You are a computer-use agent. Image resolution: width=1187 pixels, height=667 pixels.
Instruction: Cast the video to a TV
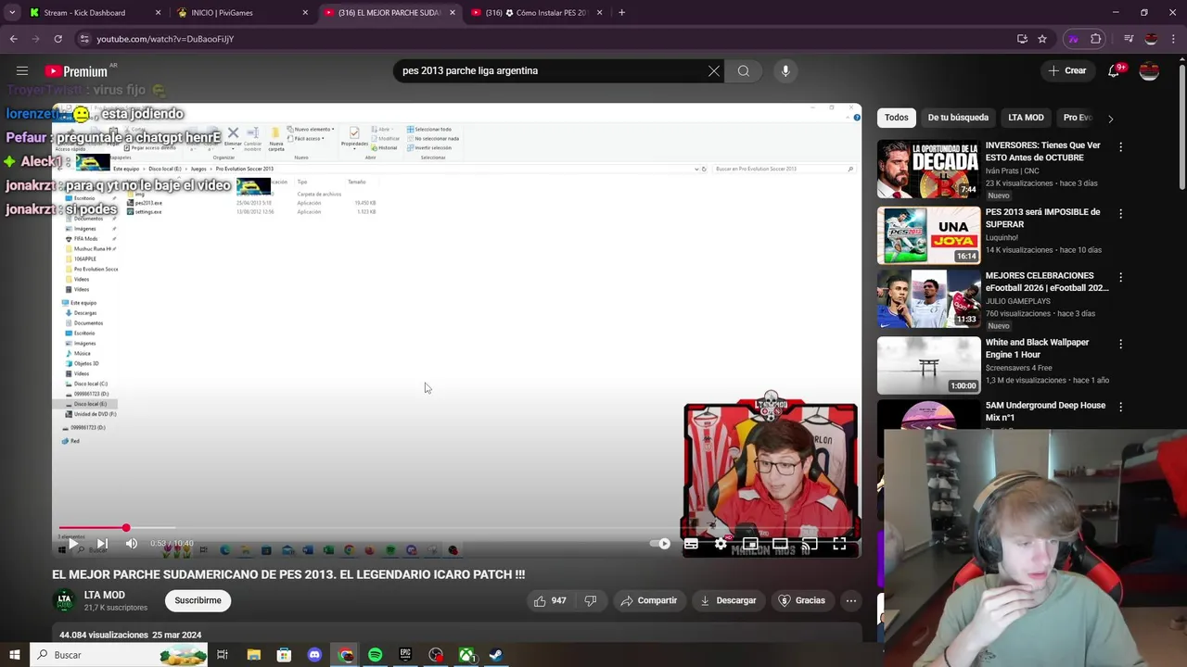(x=810, y=544)
